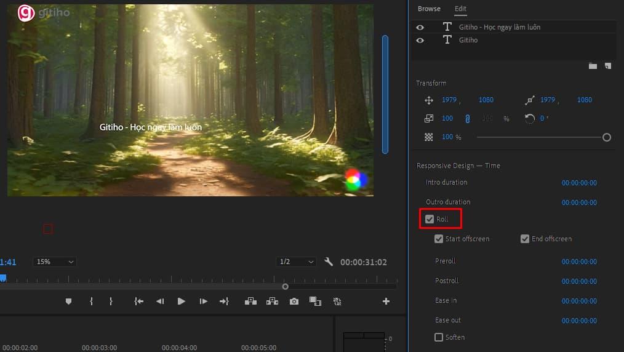Toggle the scale lock chain link icon
The height and width of the screenshot is (352, 624).
(x=467, y=118)
